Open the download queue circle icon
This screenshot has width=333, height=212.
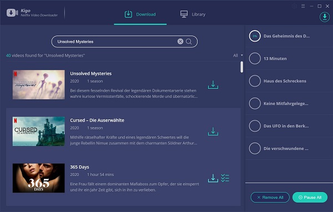325,17
